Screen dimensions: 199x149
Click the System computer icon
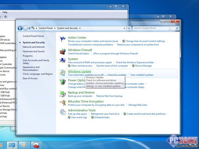(63, 61)
